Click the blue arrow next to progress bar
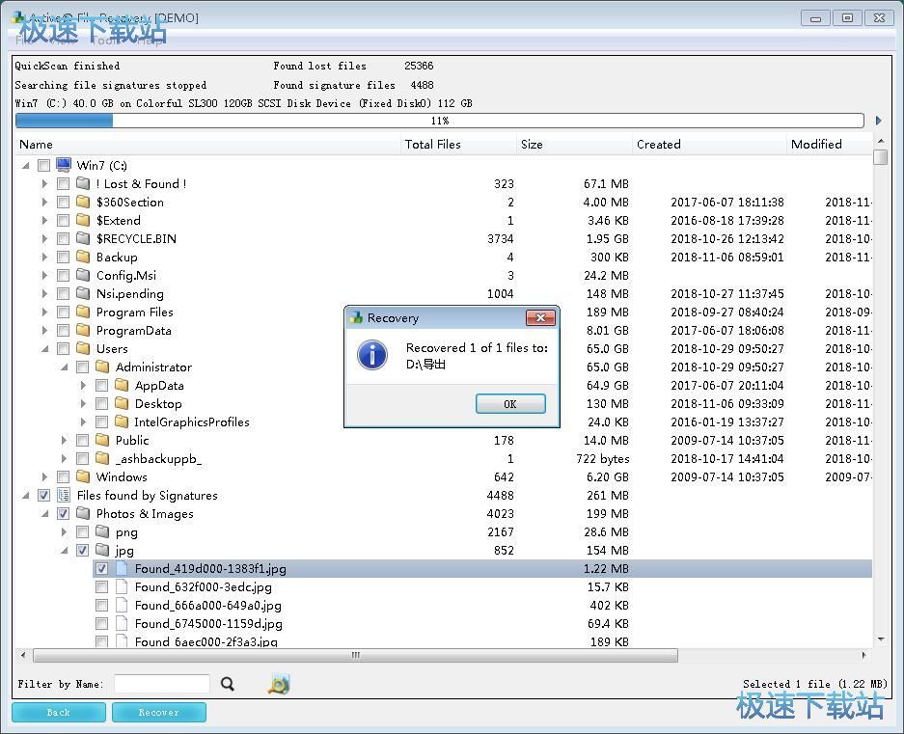 pos(878,121)
